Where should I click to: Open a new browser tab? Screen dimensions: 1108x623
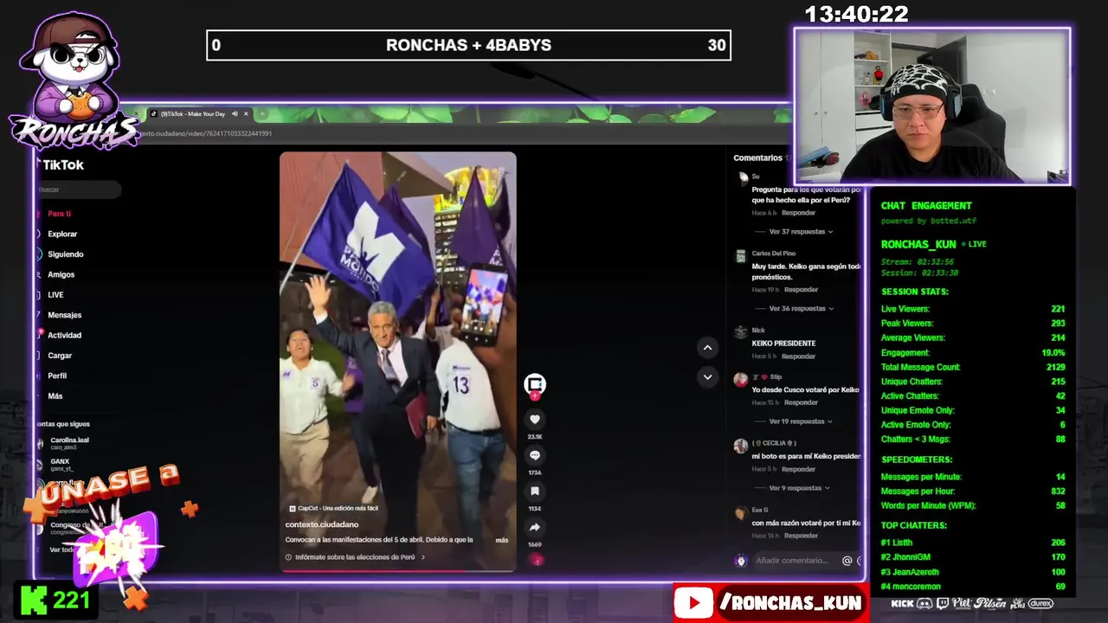(x=262, y=113)
